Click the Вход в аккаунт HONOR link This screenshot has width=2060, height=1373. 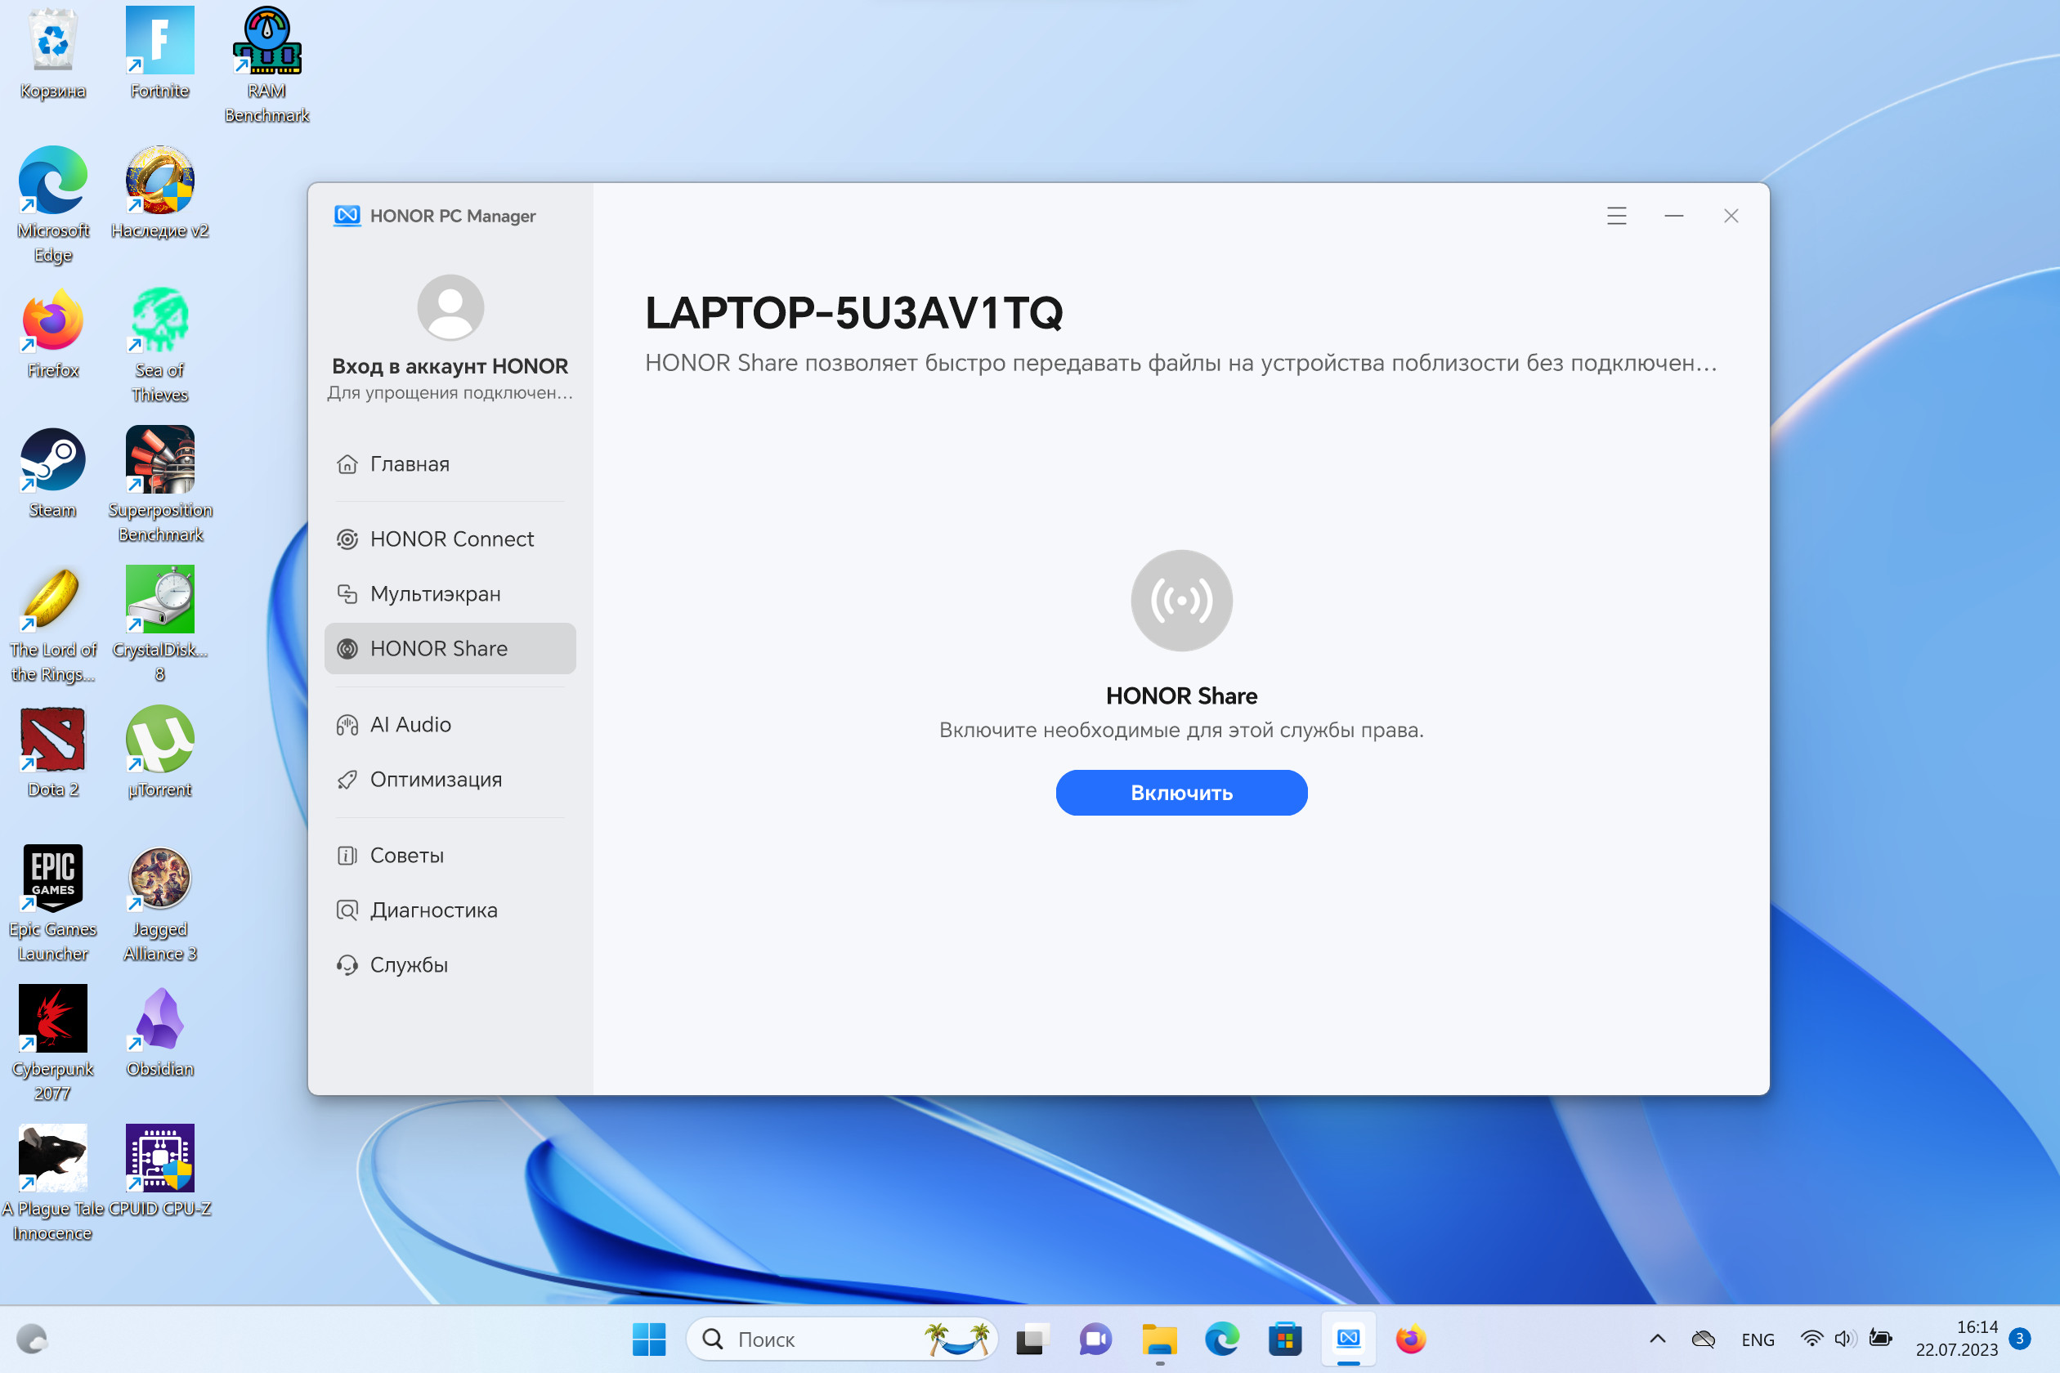(x=450, y=366)
